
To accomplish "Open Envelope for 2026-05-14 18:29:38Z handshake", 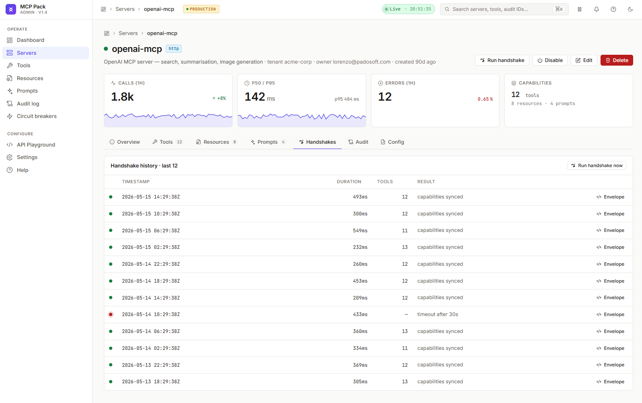I will coord(610,281).
